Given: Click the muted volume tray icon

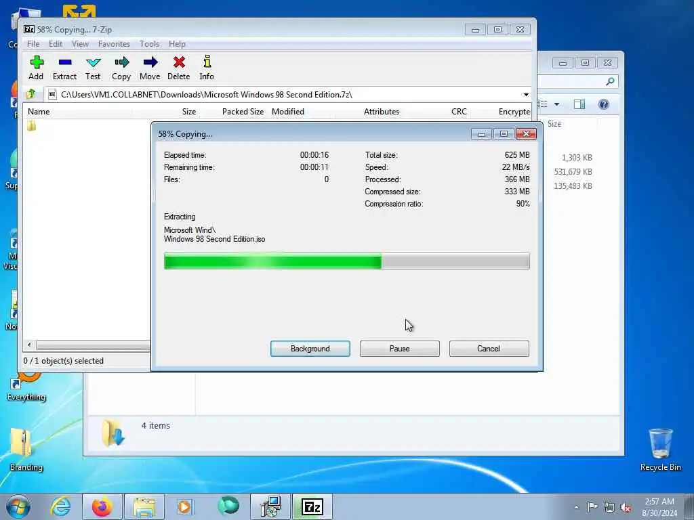Looking at the screenshot, I should pyautogui.click(x=626, y=506).
